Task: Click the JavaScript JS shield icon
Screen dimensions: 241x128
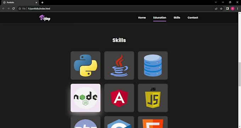Action: 153,98
